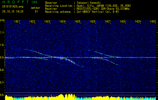Click the Receiving antenna label

pos(58,12)
